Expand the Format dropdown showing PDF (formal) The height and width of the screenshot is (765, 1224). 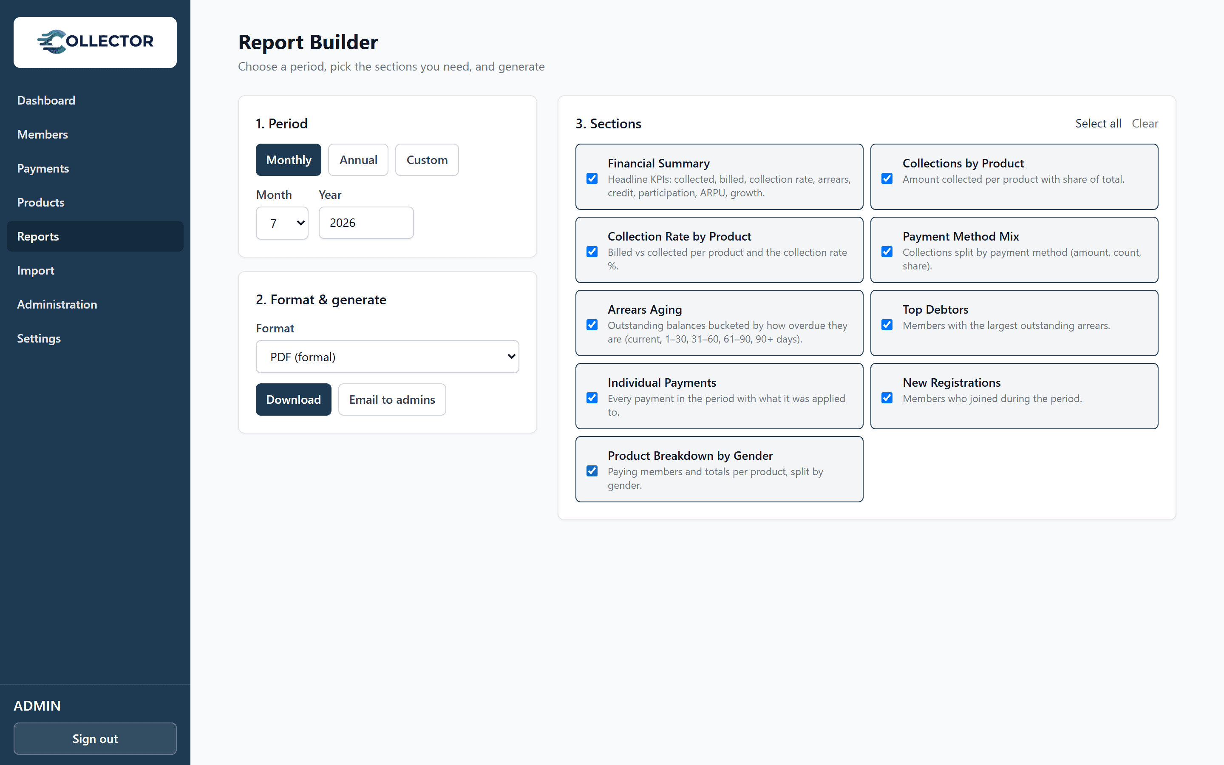pyautogui.click(x=388, y=357)
